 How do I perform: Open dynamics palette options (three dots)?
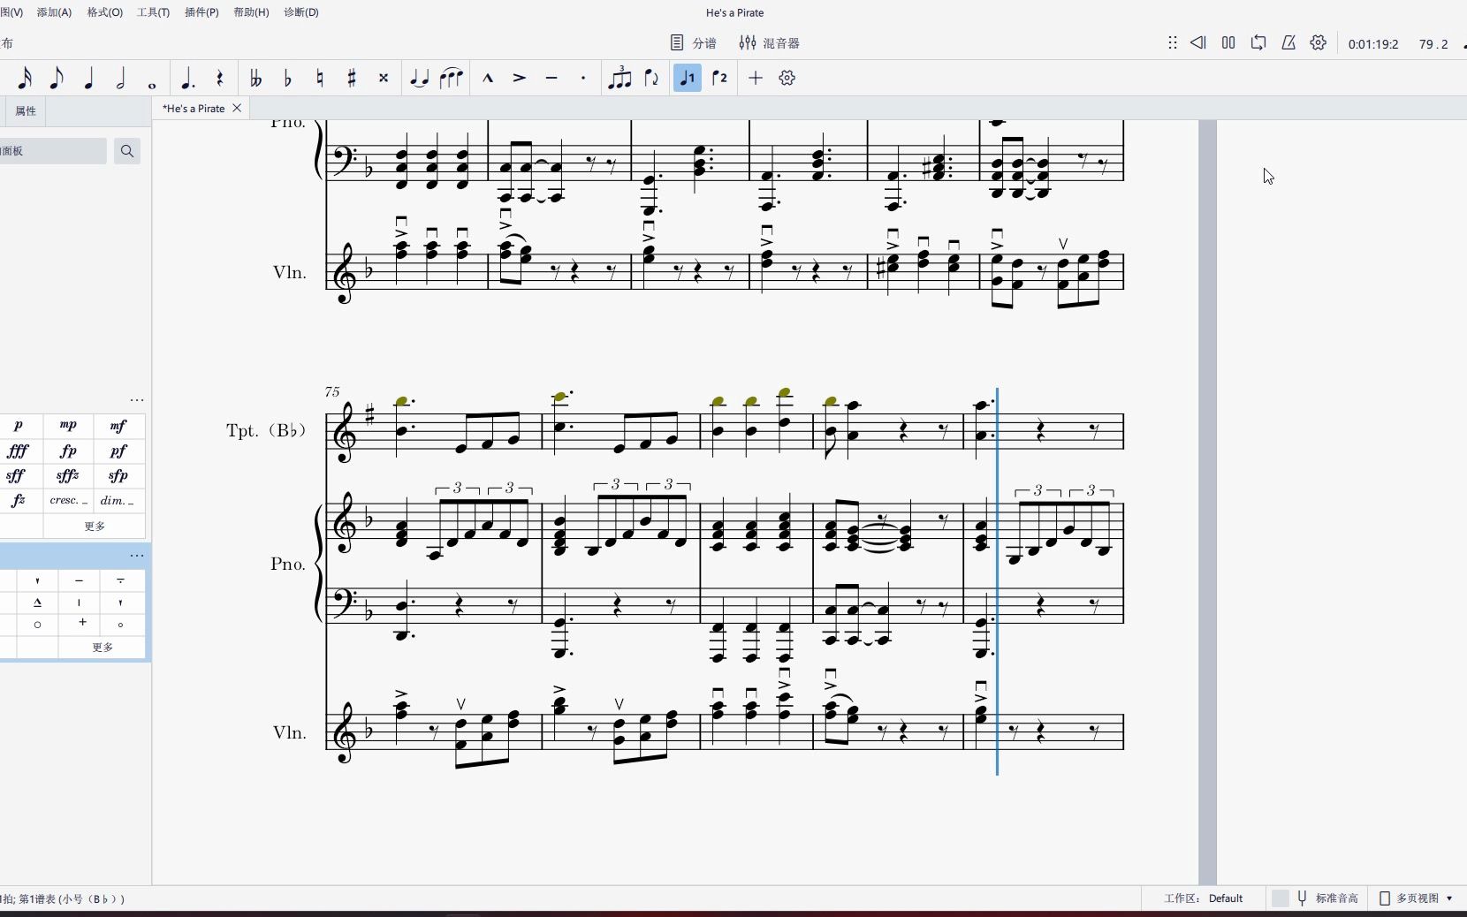click(x=137, y=400)
